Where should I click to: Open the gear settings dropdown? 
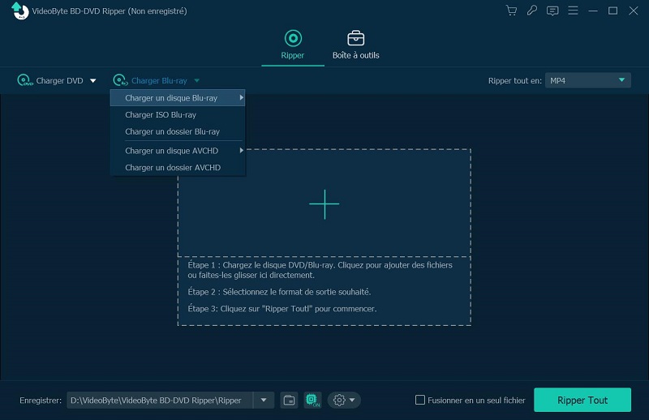coord(344,401)
